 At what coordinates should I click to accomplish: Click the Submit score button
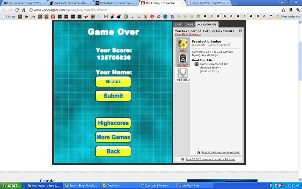pyautogui.click(x=113, y=96)
